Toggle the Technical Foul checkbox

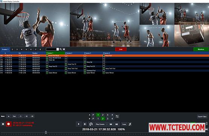(x=85, y=70)
